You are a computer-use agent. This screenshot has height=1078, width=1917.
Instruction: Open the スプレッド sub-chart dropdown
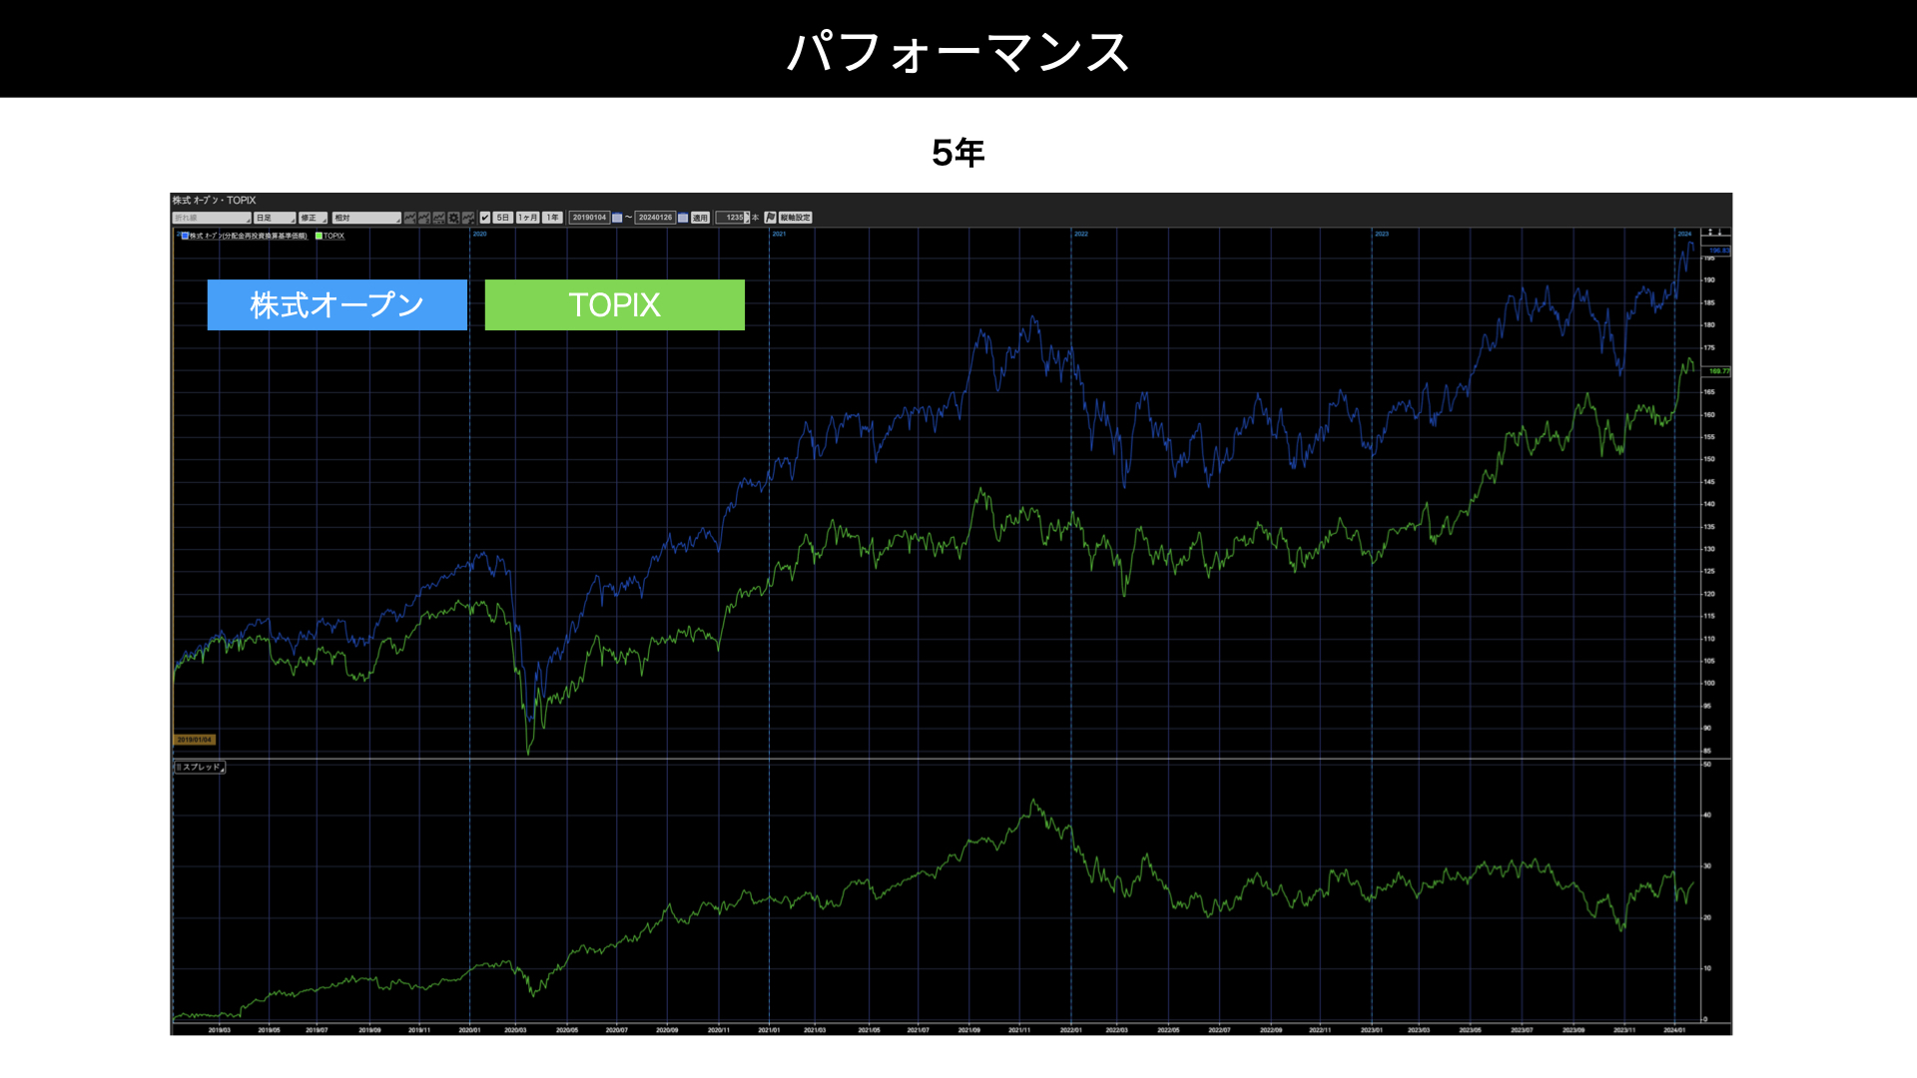pyautogui.click(x=200, y=768)
